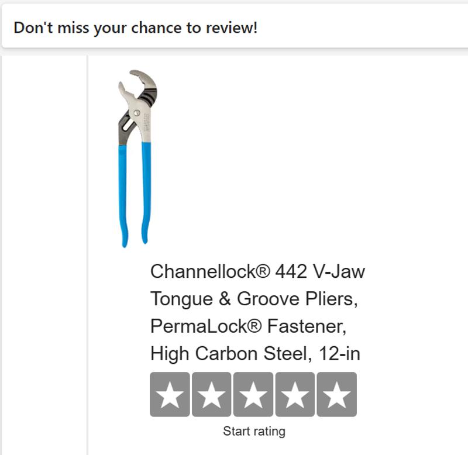Click the "PermaLock® Fastener," title line
The height and width of the screenshot is (455, 468).
coord(249,326)
